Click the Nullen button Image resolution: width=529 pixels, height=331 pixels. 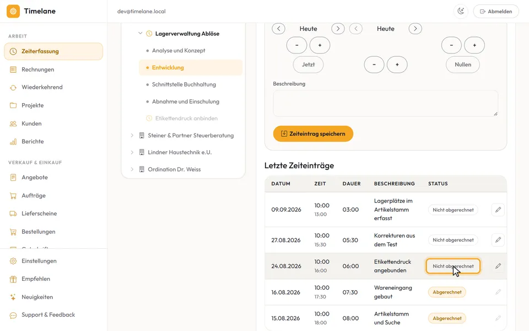click(x=463, y=65)
